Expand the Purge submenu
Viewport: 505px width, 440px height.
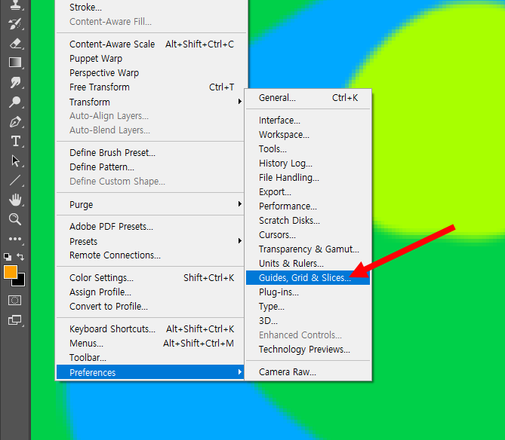coord(149,204)
